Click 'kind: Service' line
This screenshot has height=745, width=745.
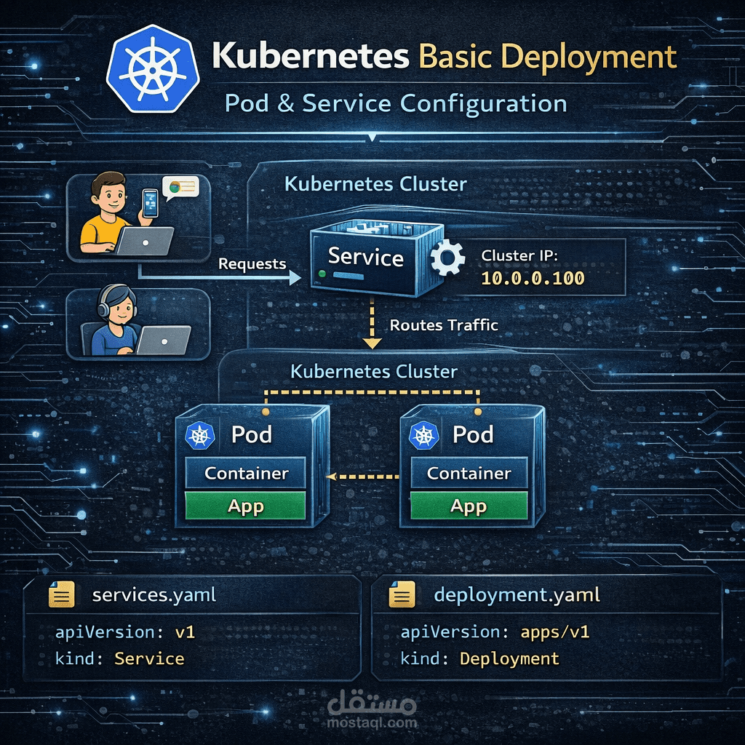120,659
